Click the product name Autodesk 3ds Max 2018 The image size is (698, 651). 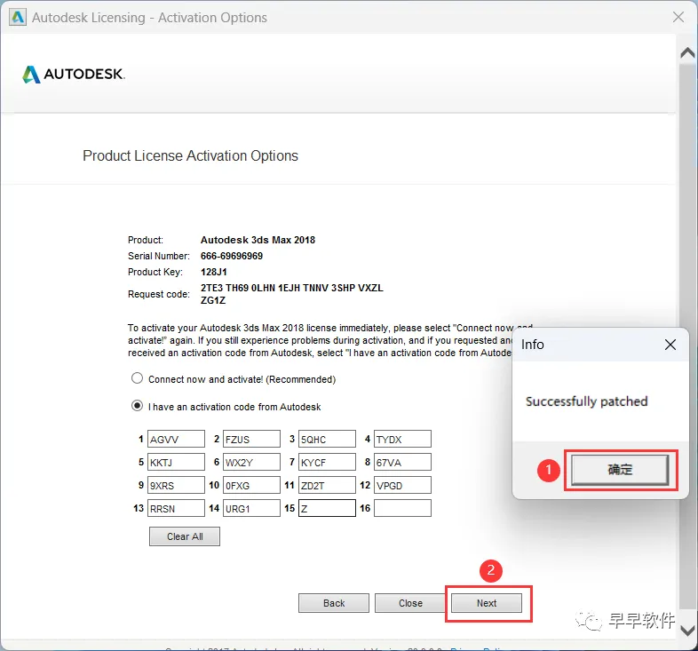click(258, 240)
